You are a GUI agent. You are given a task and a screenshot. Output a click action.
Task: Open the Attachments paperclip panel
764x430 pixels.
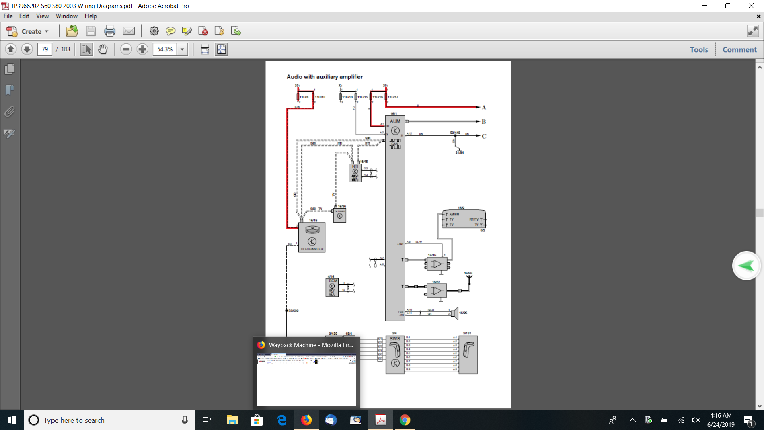(10, 112)
